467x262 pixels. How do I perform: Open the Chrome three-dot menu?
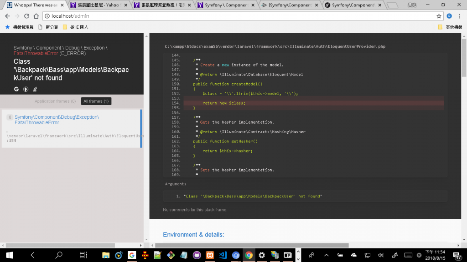[460, 16]
